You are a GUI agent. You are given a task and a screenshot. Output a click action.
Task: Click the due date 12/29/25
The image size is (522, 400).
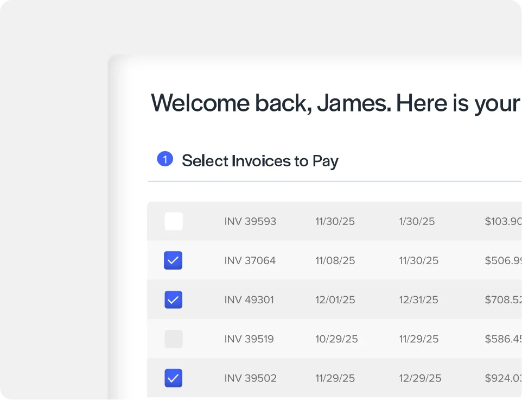click(420, 378)
